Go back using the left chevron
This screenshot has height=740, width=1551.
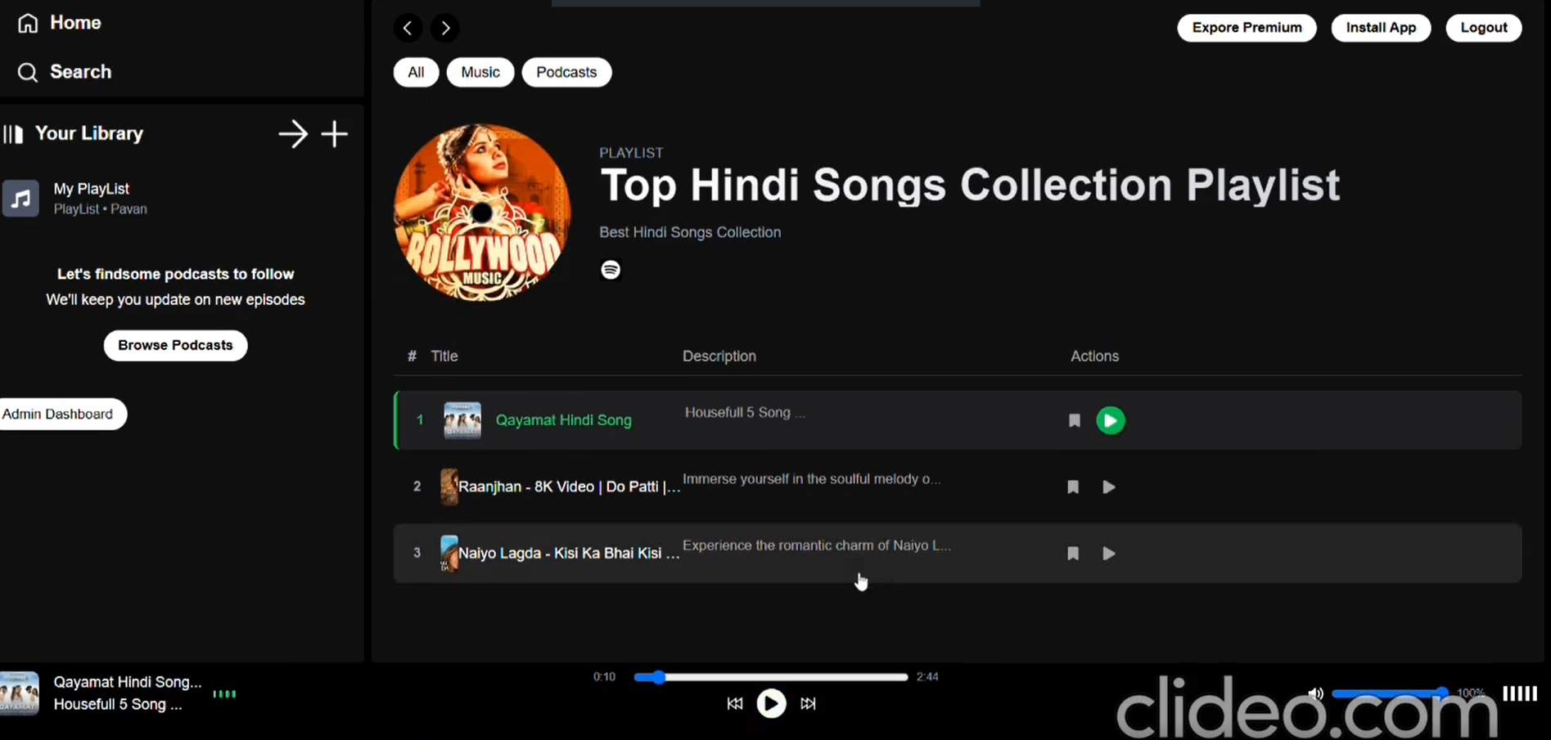[x=408, y=28]
